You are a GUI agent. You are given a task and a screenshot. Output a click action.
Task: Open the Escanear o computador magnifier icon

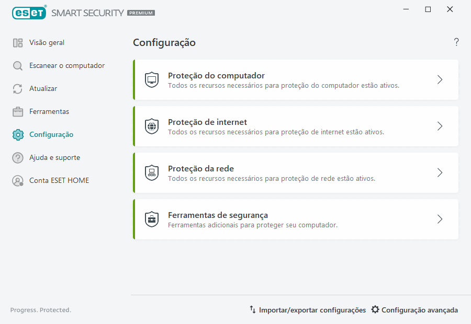17,65
